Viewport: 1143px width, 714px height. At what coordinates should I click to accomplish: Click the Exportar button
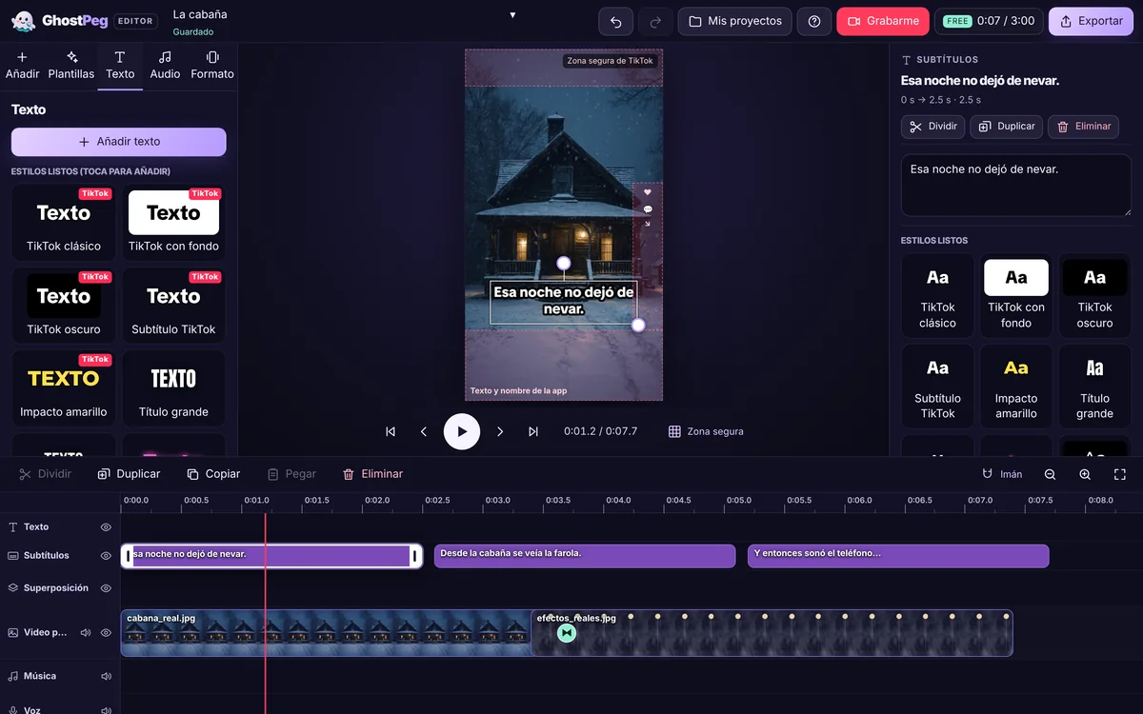coord(1091,21)
